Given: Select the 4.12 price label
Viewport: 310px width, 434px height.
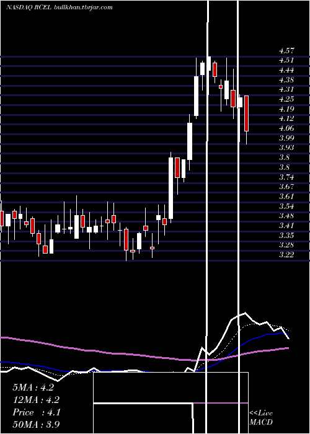Looking at the screenshot, I should coord(286,118).
